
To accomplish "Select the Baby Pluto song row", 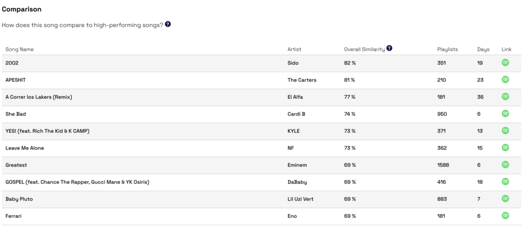I will [x=262, y=199].
